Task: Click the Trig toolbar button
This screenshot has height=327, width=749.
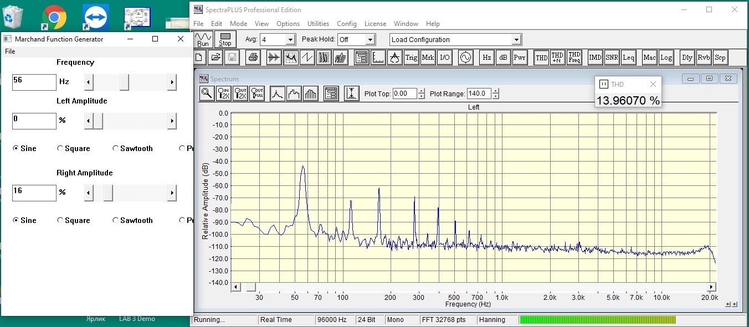Action: pos(411,57)
